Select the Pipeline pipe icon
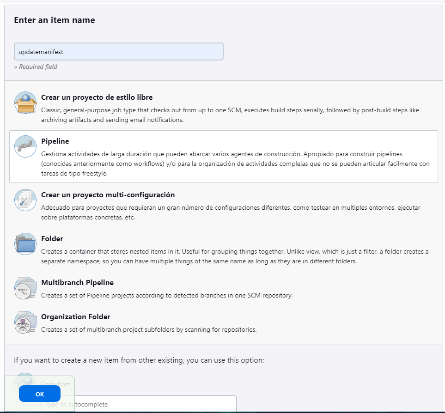The height and width of the screenshot is (413, 445). 25,146
